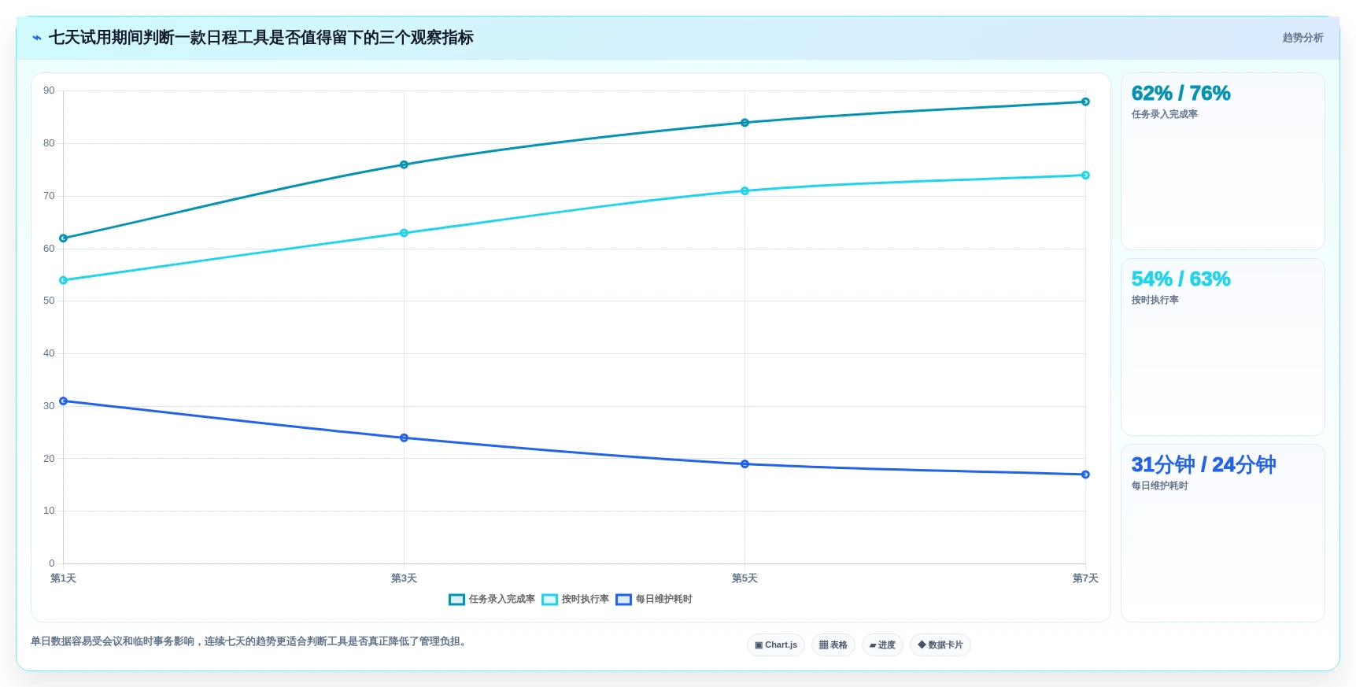Click the 按时执行率 card caption

[x=1155, y=301]
